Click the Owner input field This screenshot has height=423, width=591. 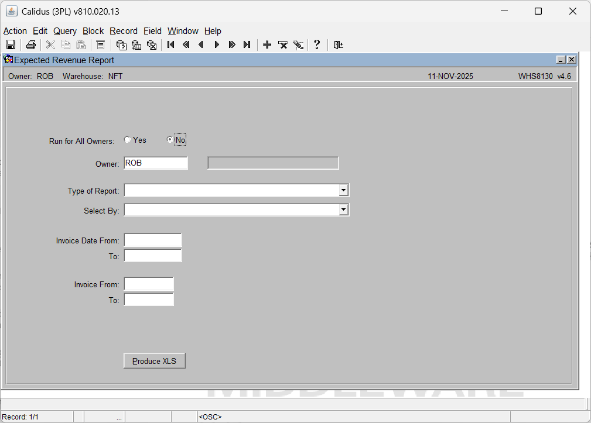[x=156, y=163]
